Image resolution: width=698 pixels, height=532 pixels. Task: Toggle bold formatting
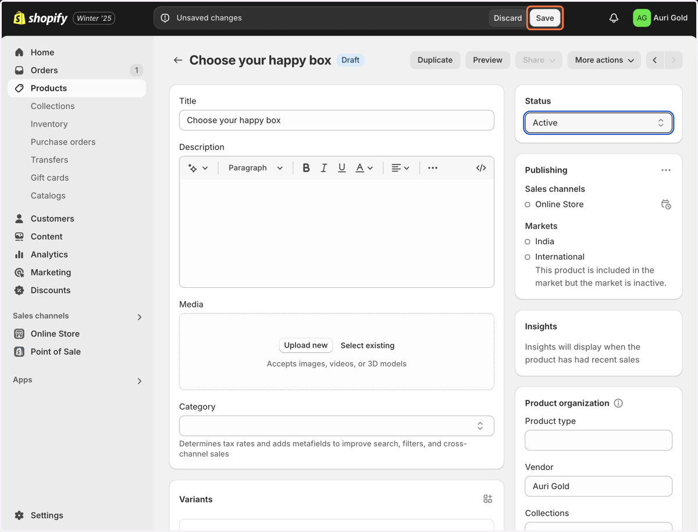(306, 168)
